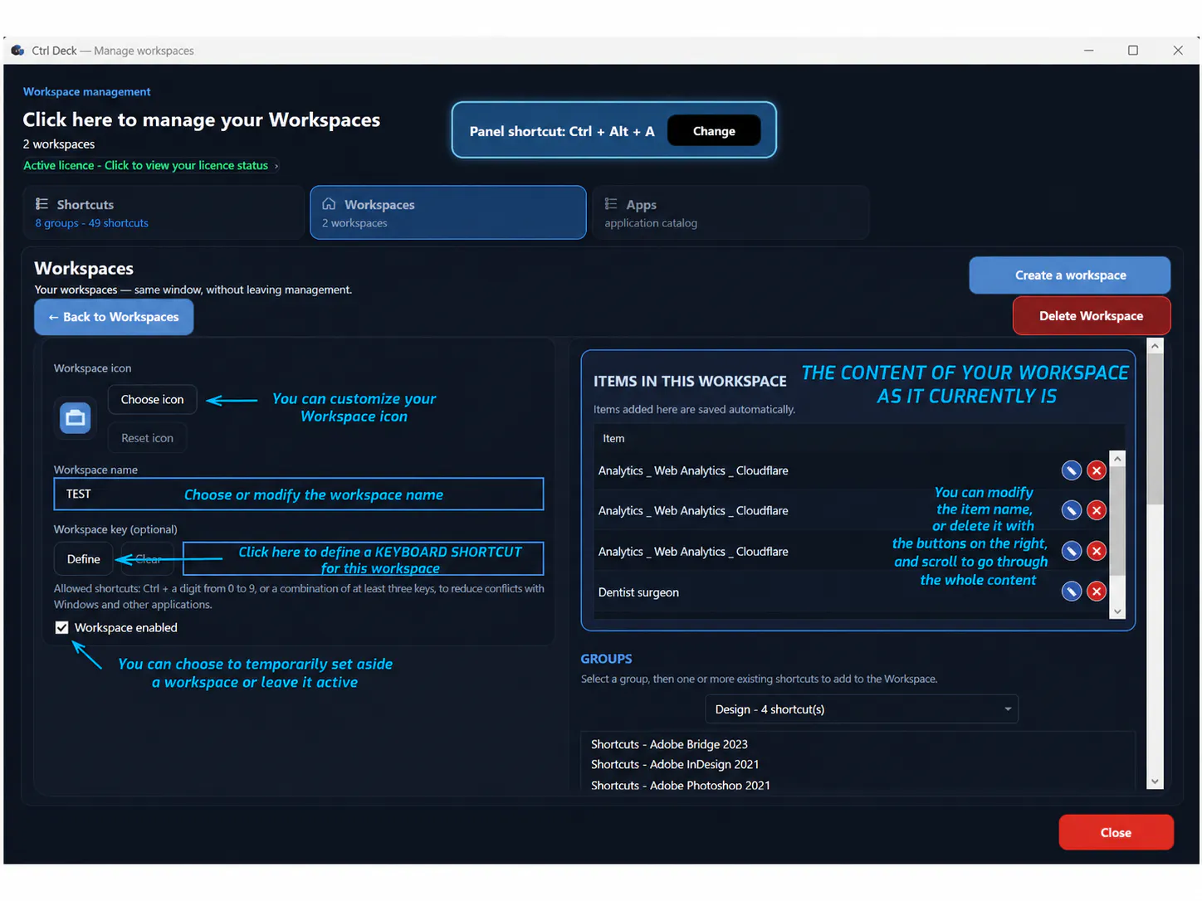The width and height of the screenshot is (1202, 901).
Task: Open the Design - 4 shortcut(s) dropdown
Action: click(x=862, y=709)
